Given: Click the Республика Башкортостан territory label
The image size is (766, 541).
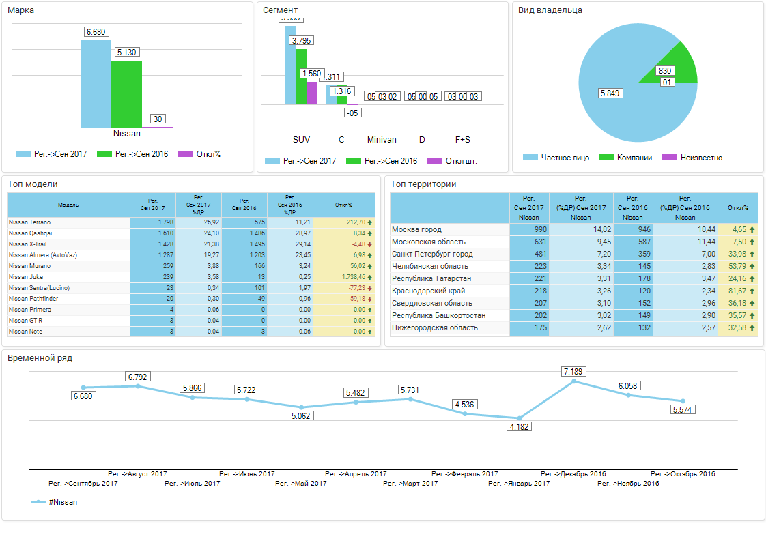Looking at the screenshot, I should point(439,316).
